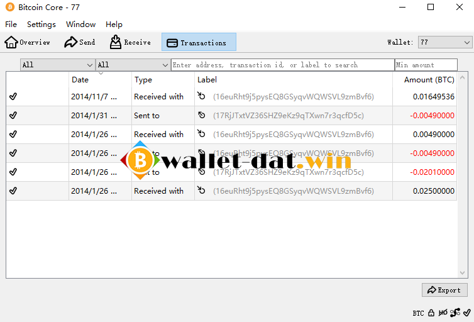
Task: Select address label in the 2014/1/31 Sent to row
Action: (x=289, y=116)
